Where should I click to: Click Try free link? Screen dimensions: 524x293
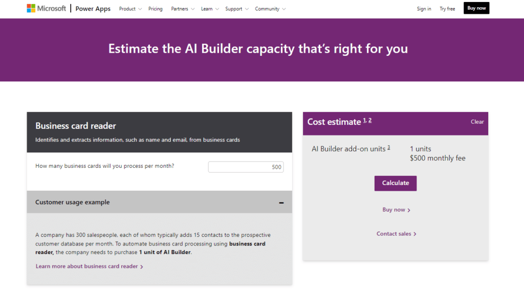click(x=447, y=9)
